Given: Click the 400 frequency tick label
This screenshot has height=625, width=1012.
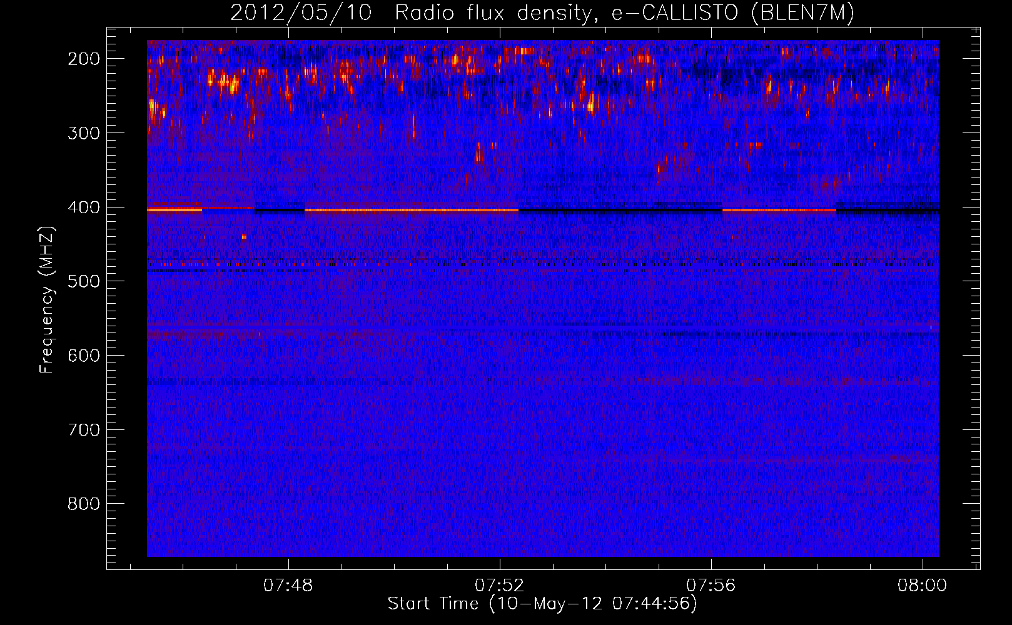Looking at the screenshot, I should [84, 207].
